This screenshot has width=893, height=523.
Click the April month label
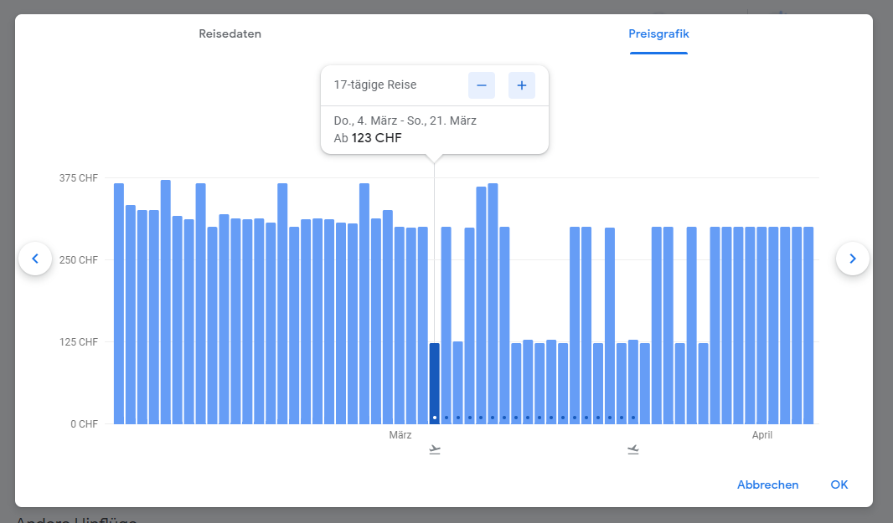(x=761, y=435)
